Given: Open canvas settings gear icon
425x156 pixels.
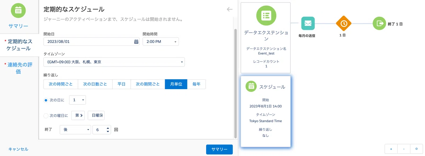Looking at the screenshot, I should click(416, 149).
